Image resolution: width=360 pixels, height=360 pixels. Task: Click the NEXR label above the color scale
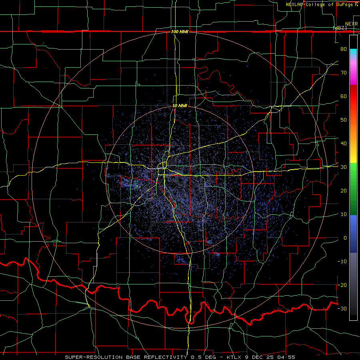tap(352, 24)
